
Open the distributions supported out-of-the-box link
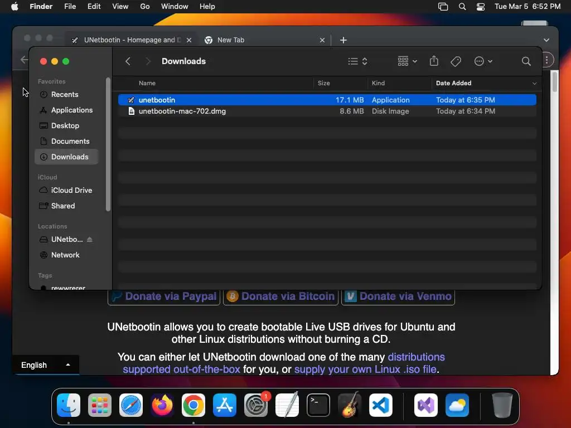284,363
